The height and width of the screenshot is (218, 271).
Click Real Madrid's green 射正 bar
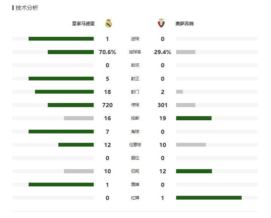click(61, 79)
